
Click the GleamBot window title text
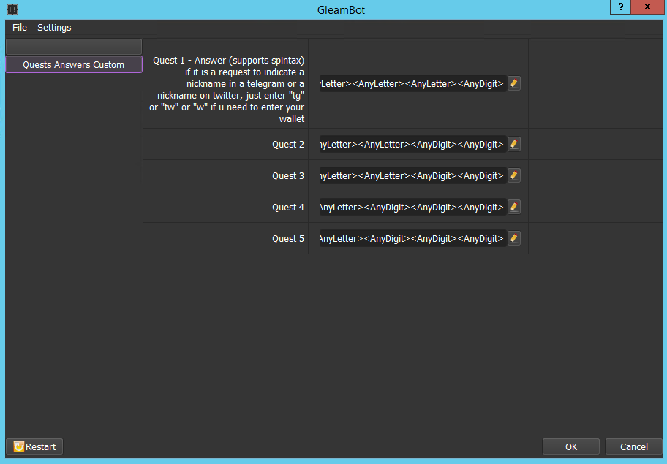click(x=341, y=9)
